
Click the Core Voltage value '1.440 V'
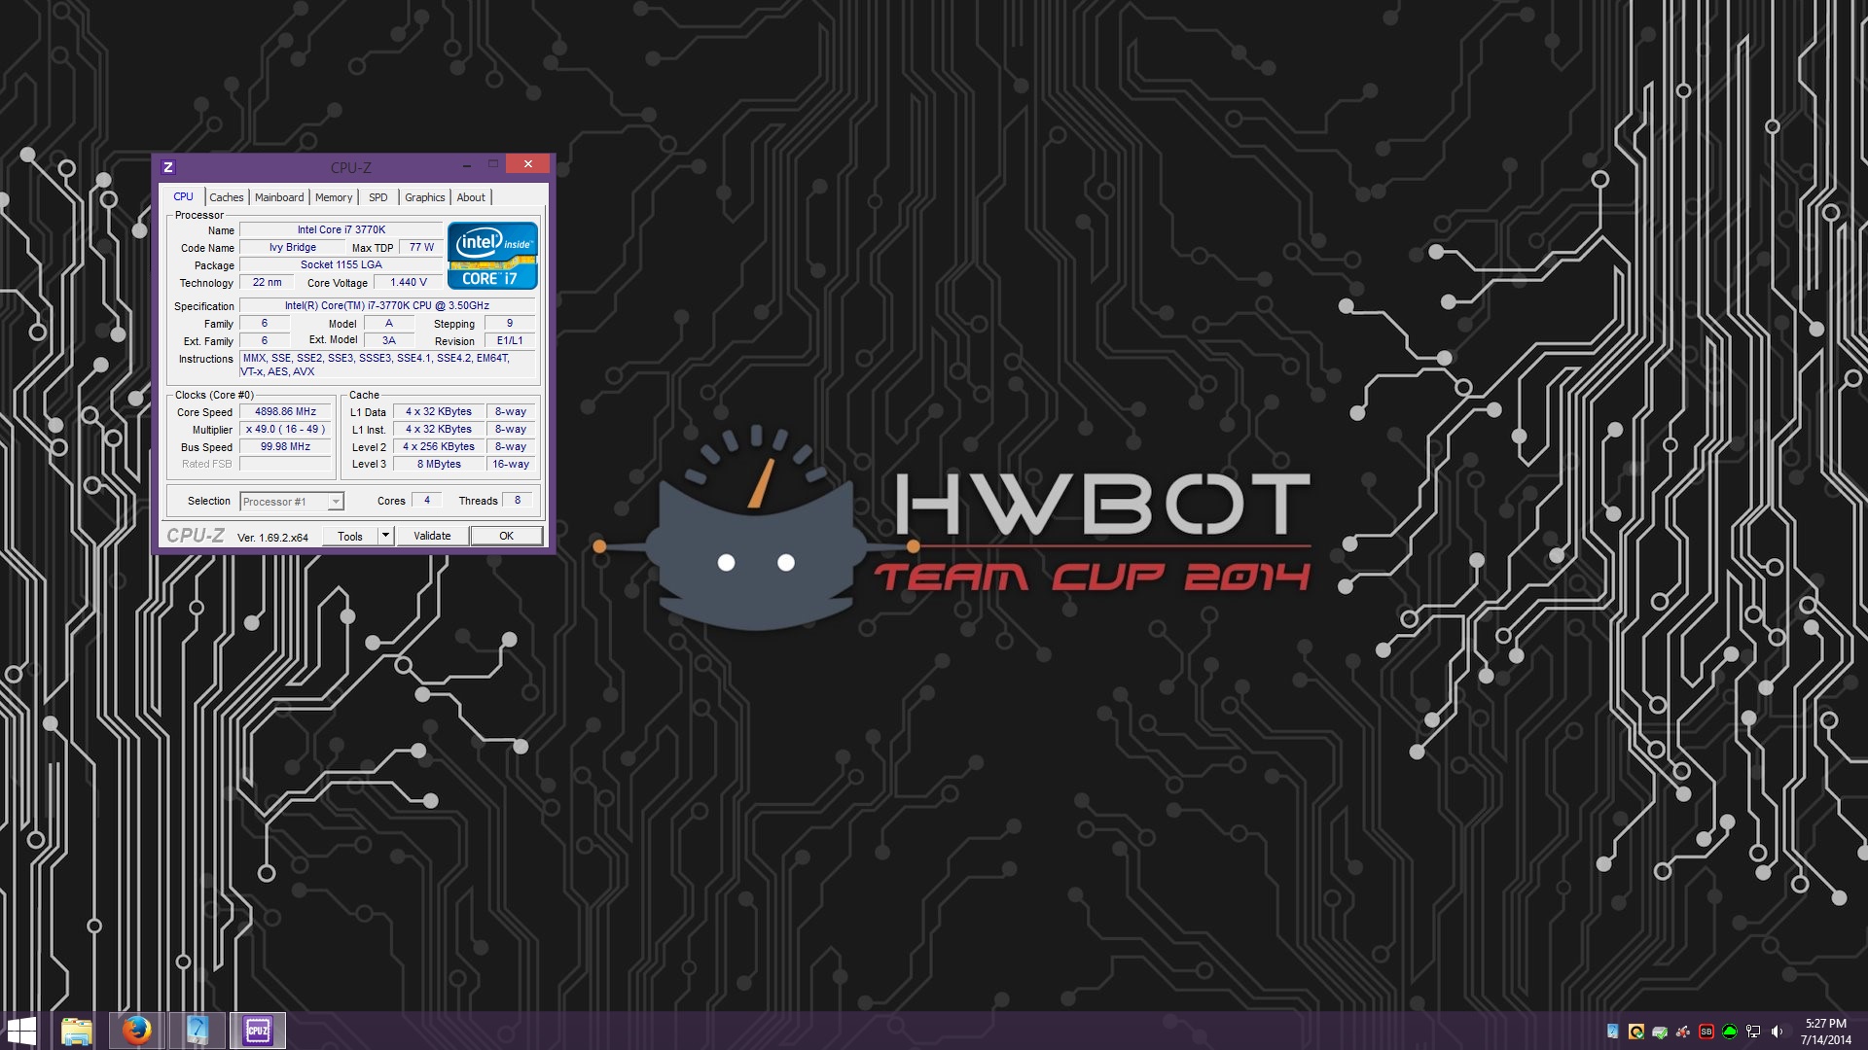point(409,283)
